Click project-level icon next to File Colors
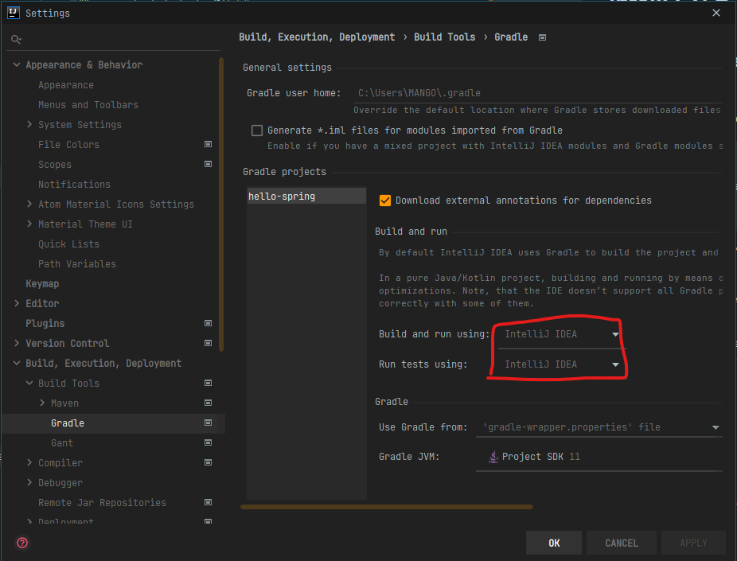This screenshot has height=561, width=737. point(208,144)
